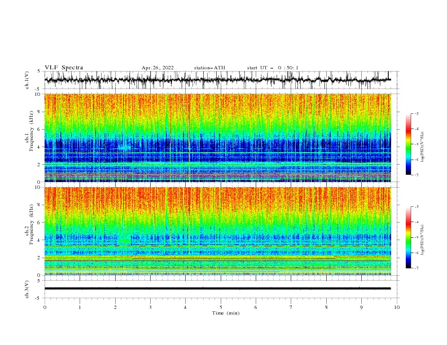Image resolution: width=447 pixels, height=345 pixels.
Task: Click inside the ch.1 spectrogram panel
Action: point(217,138)
